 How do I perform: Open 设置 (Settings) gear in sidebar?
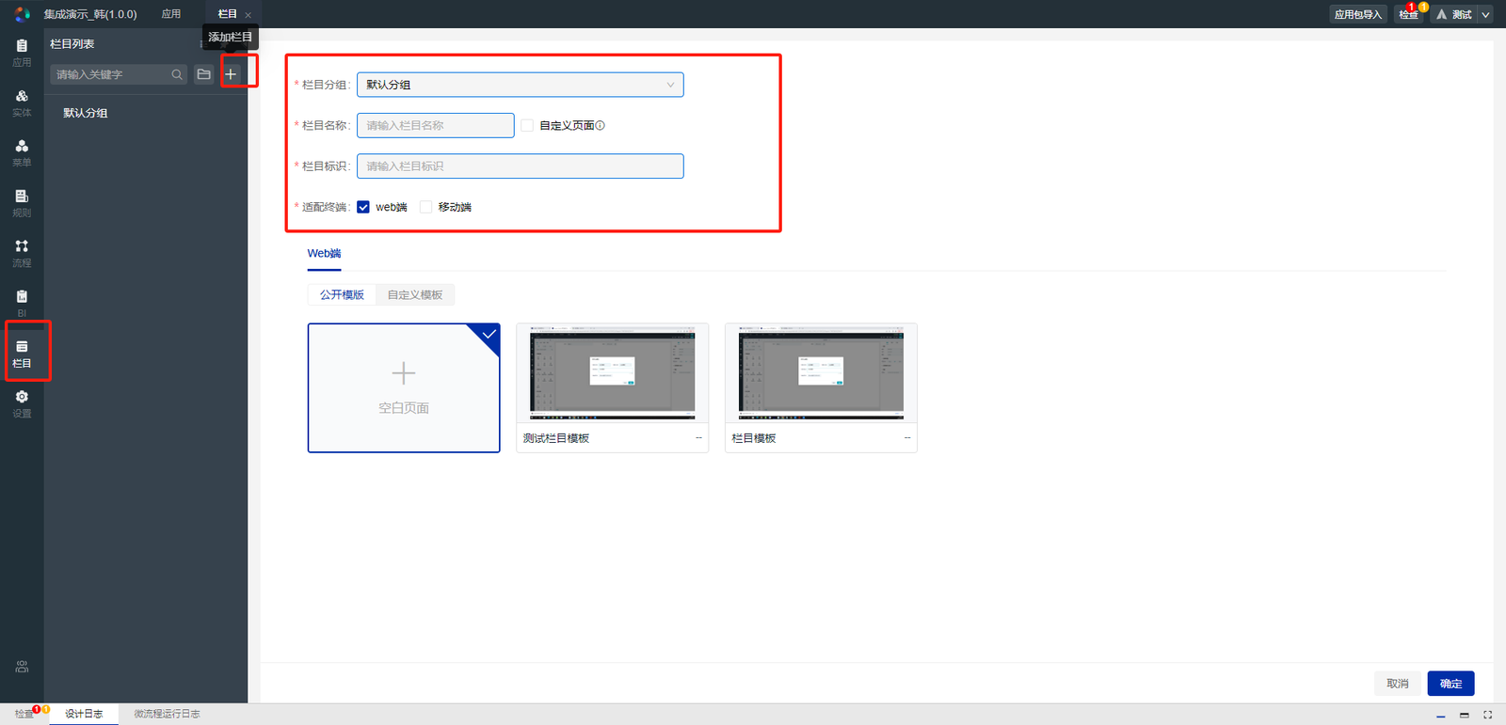click(22, 404)
